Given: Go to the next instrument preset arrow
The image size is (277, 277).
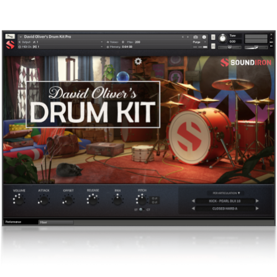Looking at the screenshot, I should [x=188, y=37].
